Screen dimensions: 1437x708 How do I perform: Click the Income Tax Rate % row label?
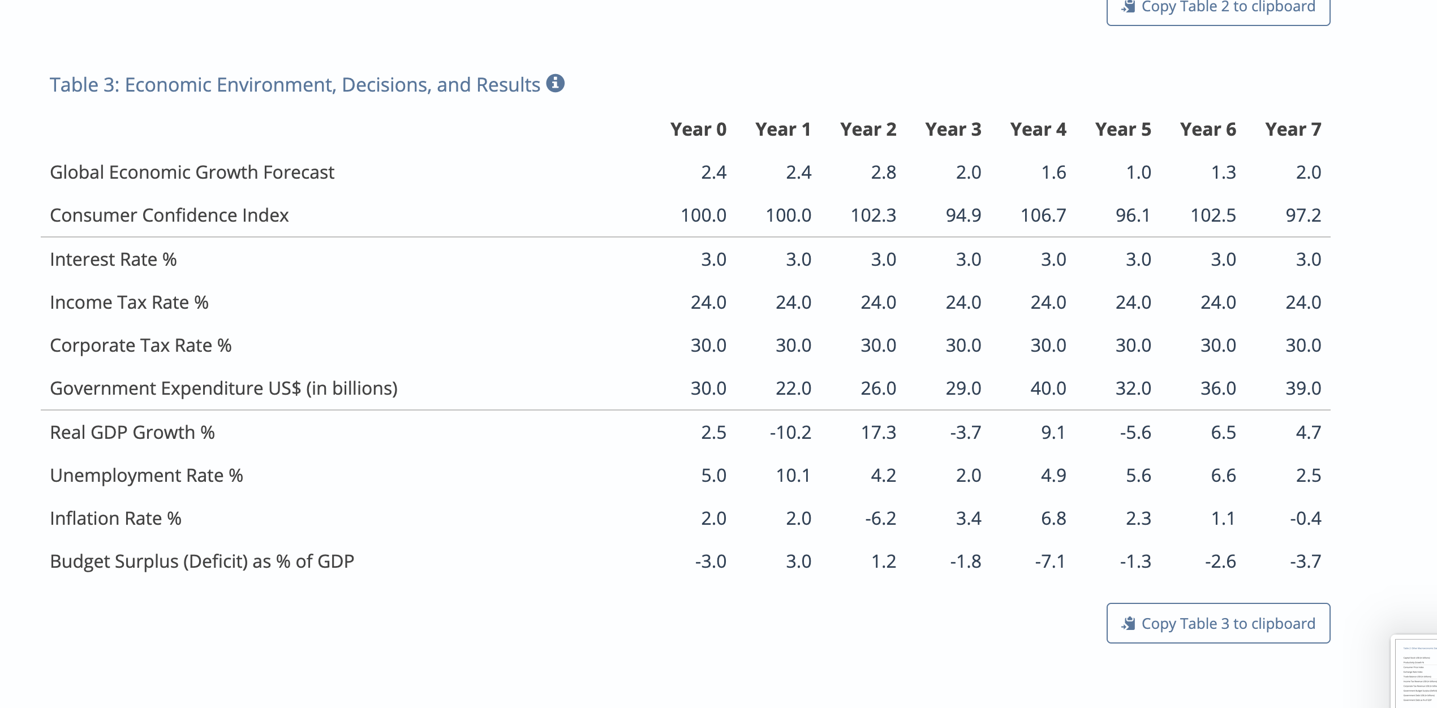[x=128, y=302]
